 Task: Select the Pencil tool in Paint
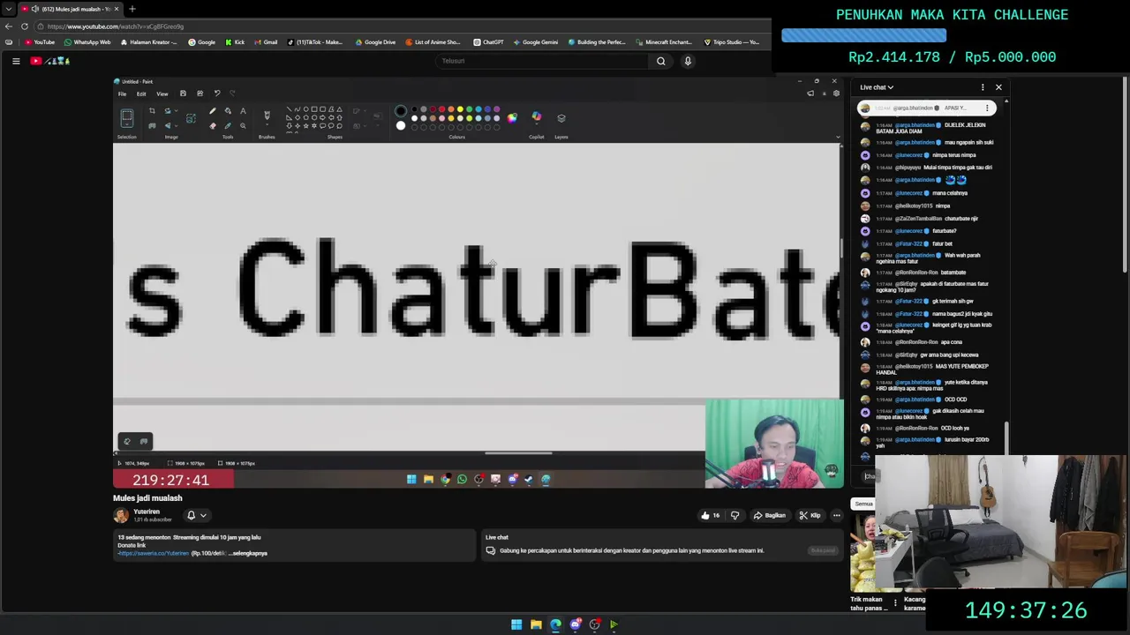pyautogui.click(x=212, y=111)
